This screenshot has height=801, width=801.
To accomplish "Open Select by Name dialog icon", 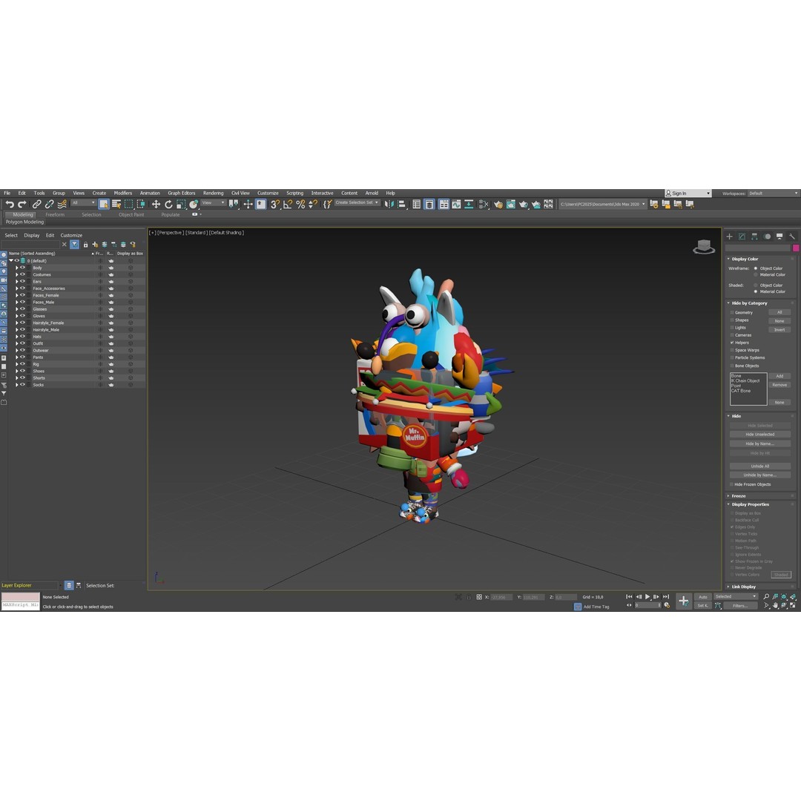I will (116, 205).
